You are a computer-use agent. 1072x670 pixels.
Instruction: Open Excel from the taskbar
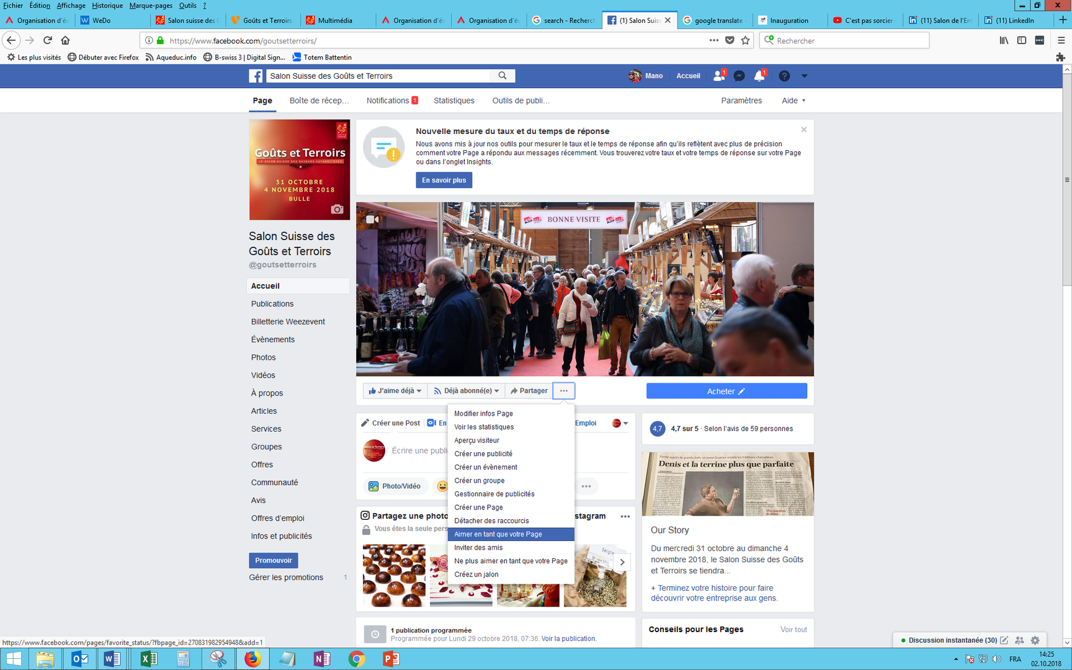[148, 659]
